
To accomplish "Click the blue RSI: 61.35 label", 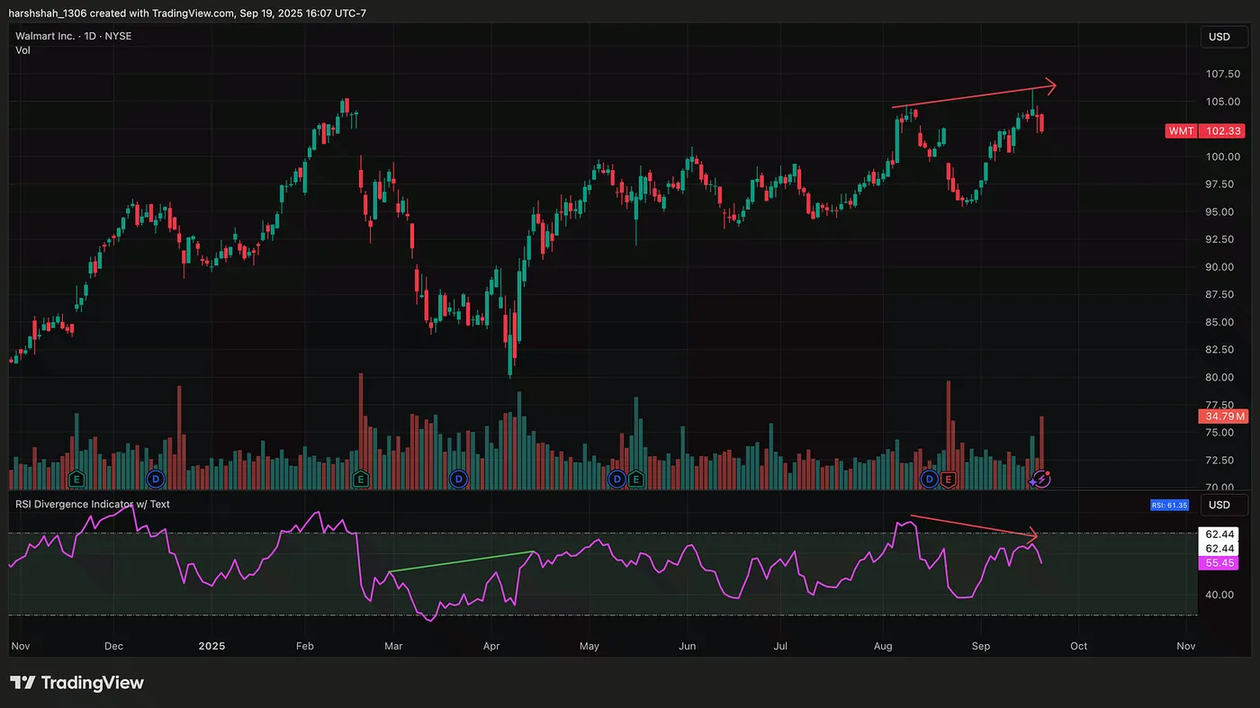I will click(1170, 506).
